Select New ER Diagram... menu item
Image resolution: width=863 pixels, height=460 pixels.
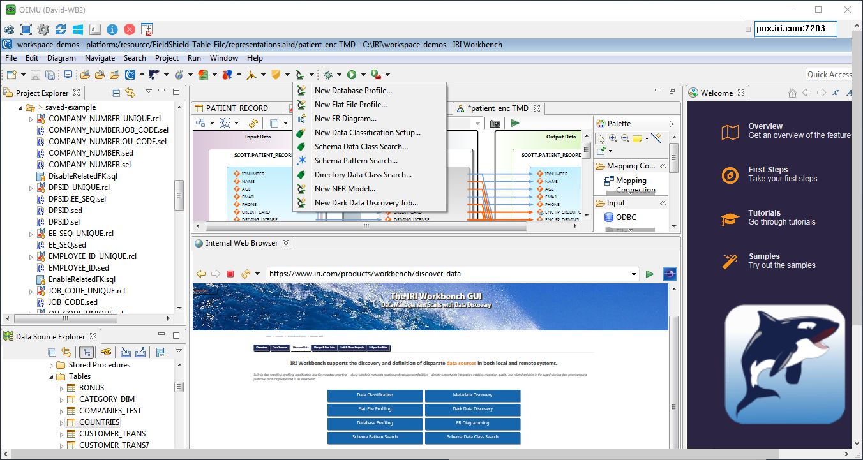click(x=370, y=119)
